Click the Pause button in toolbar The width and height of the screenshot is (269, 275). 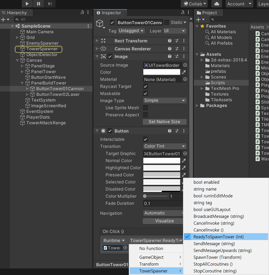click(x=38, y=4)
